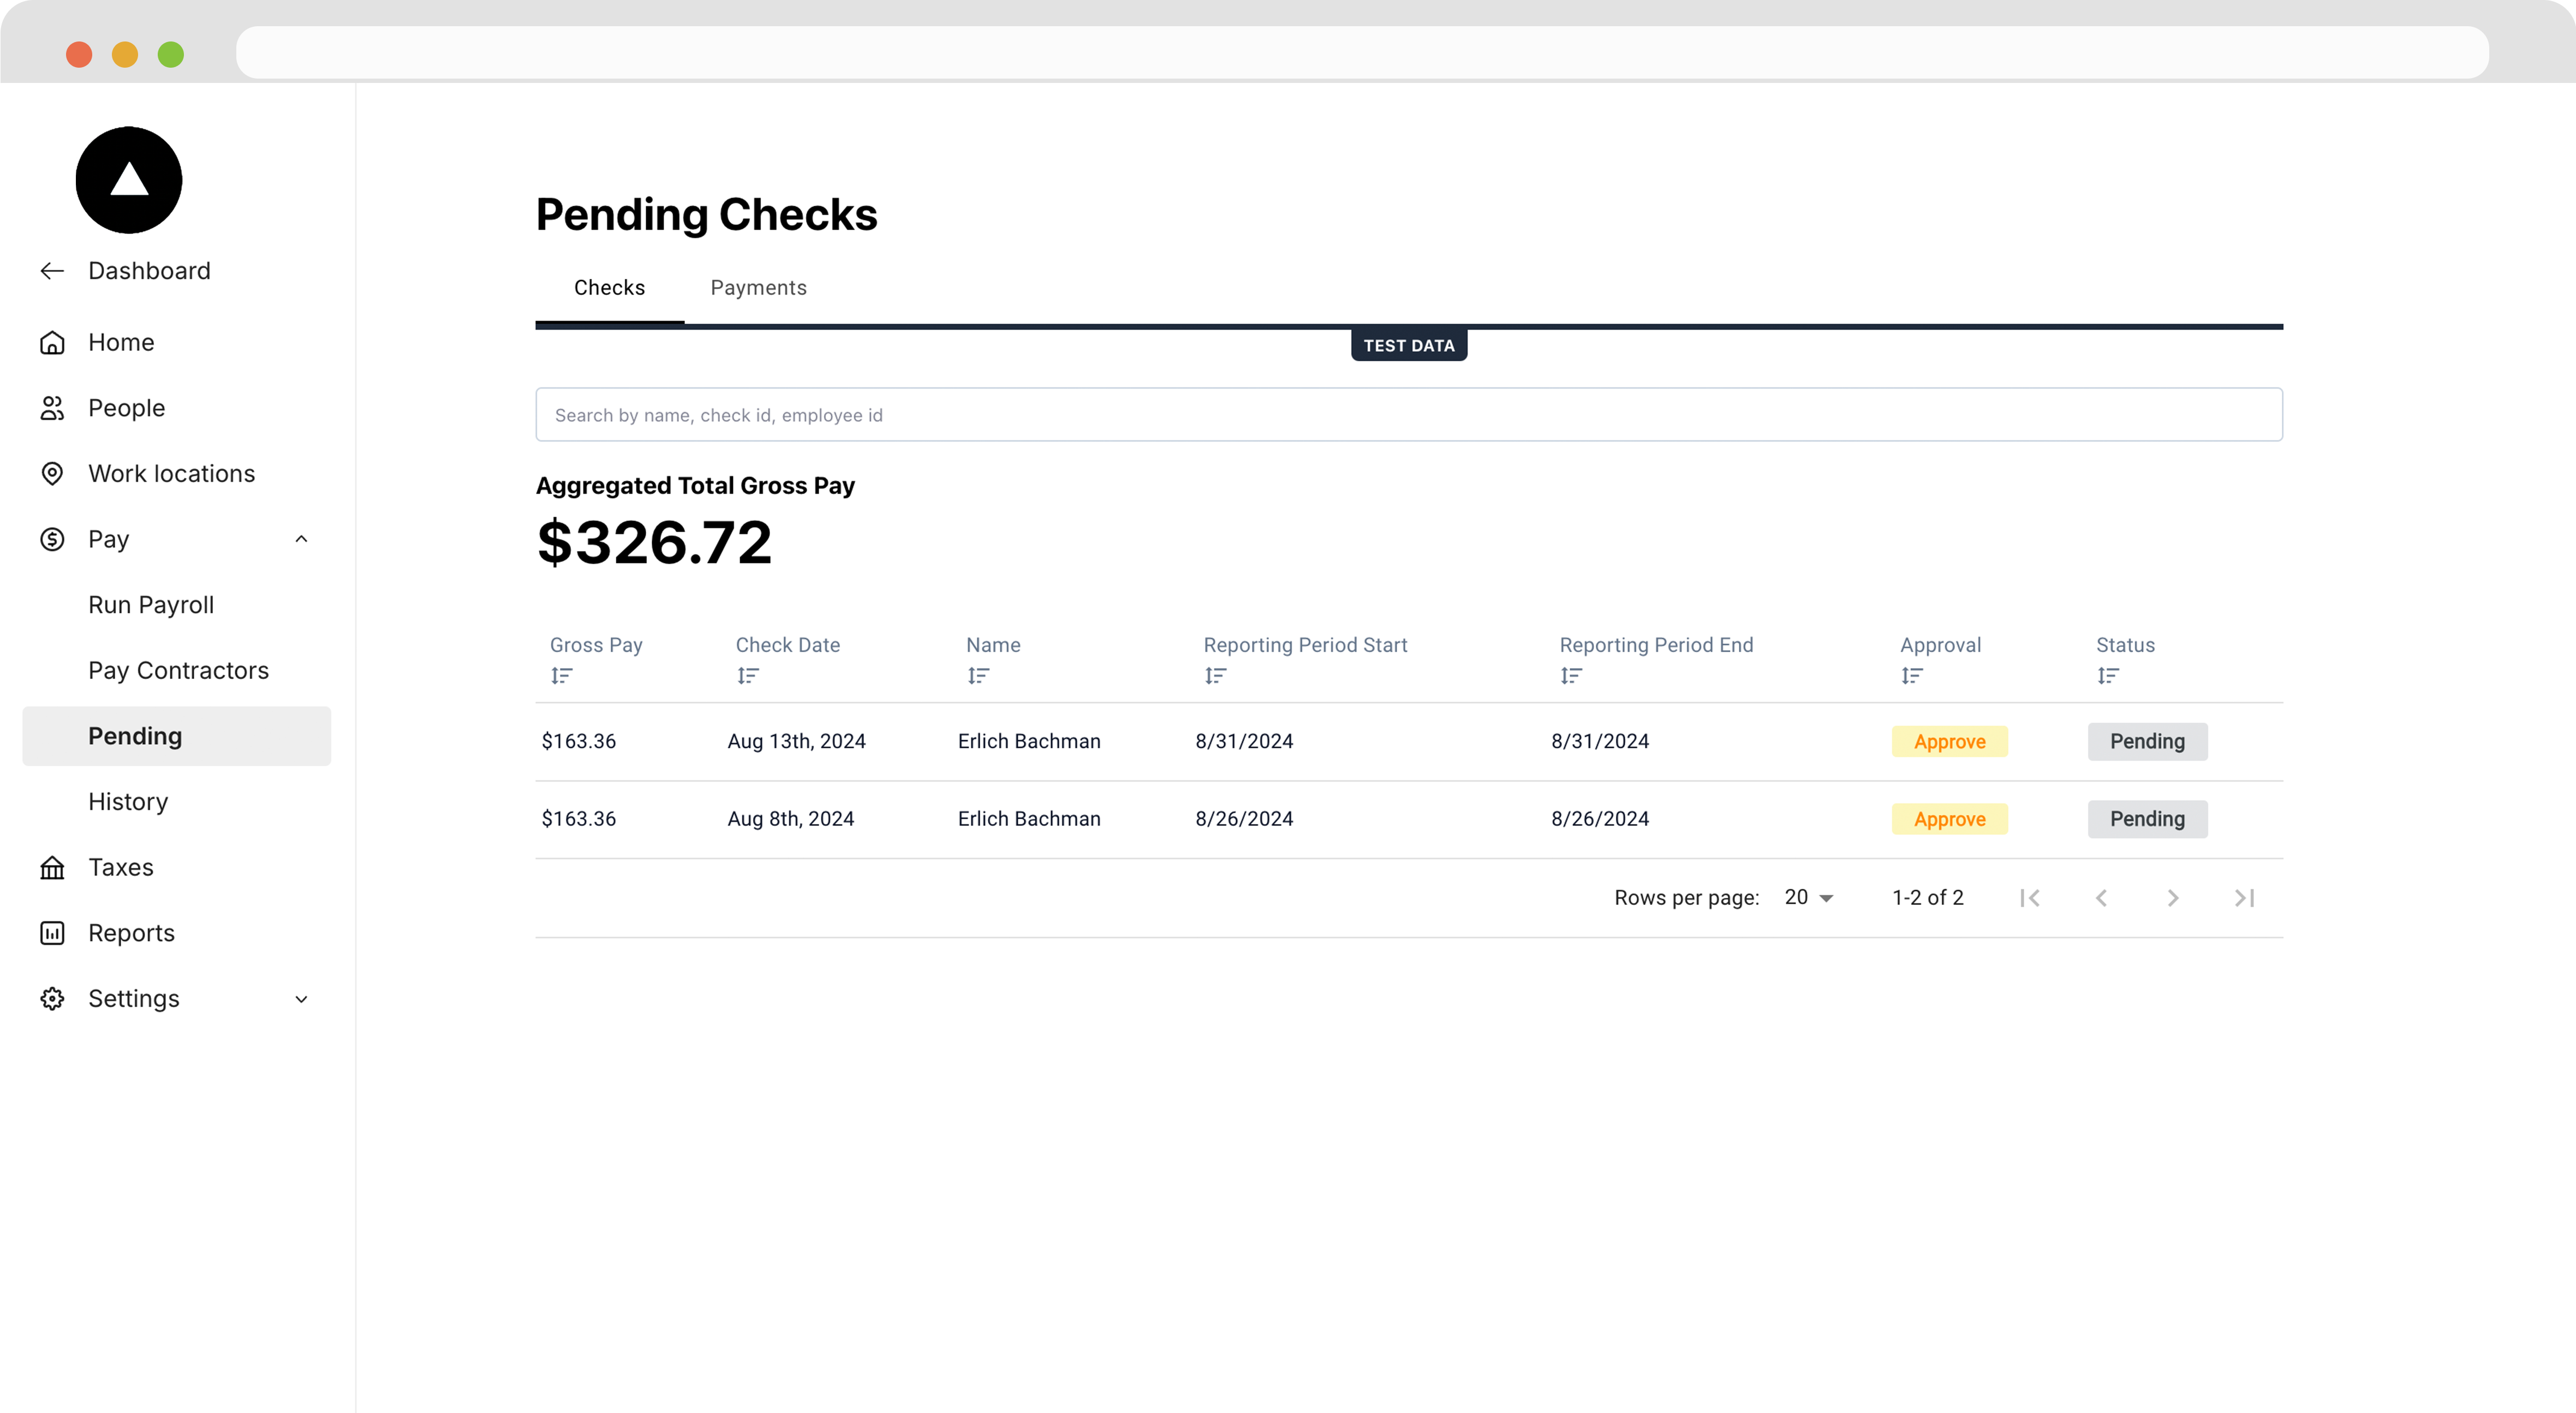Click the 8/26/2024 period start cell
The width and height of the screenshot is (2576, 1413).
(x=1245, y=819)
